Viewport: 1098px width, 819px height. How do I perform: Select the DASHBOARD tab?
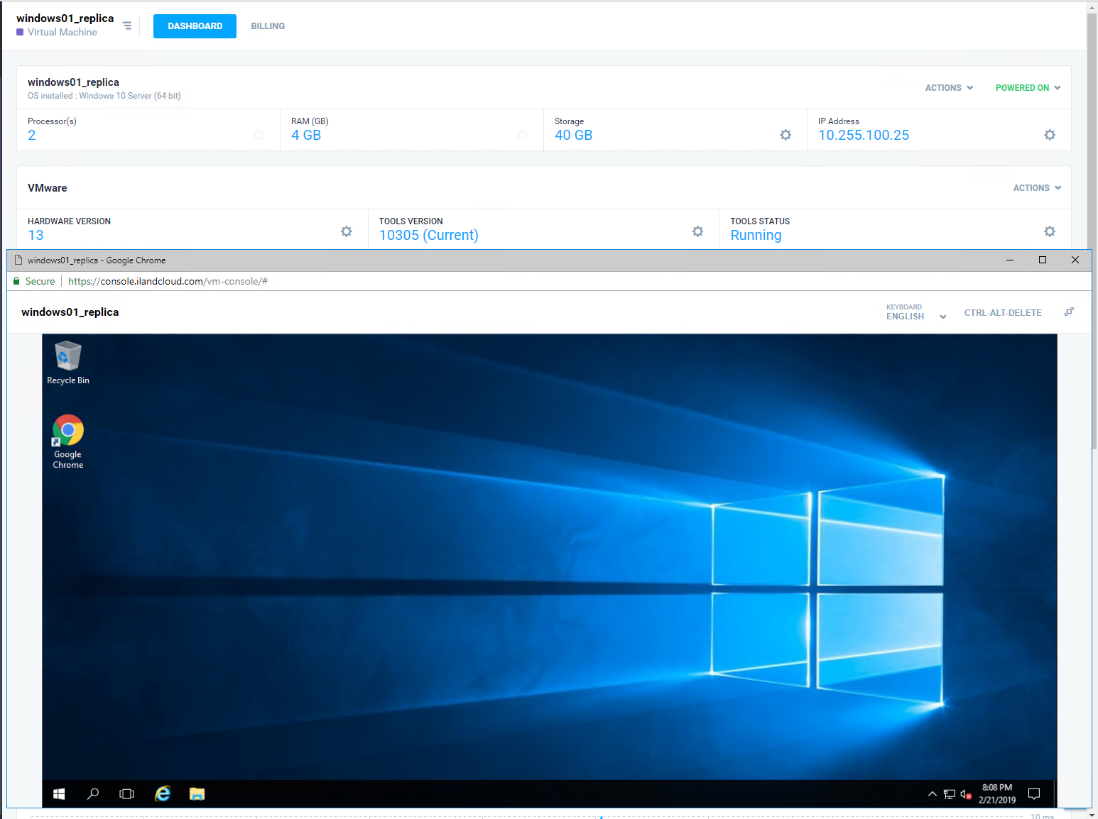coord(195,26)
